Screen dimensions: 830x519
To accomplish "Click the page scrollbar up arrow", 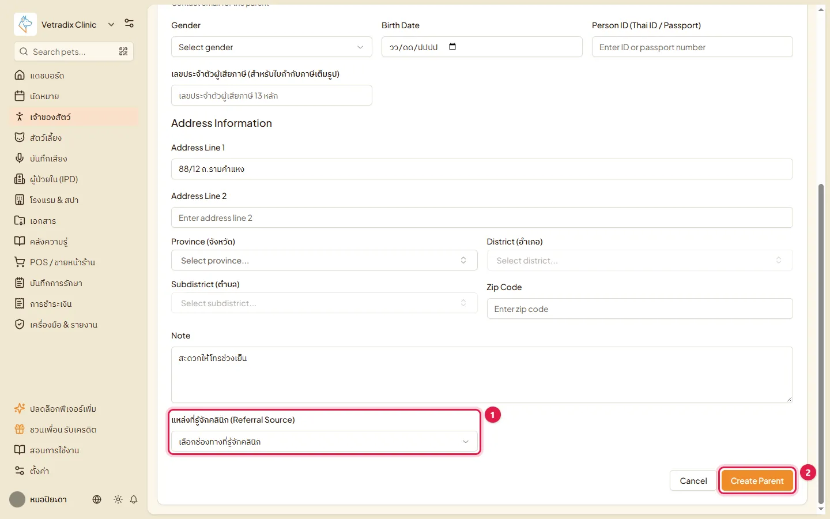I will tap(821, 9).
